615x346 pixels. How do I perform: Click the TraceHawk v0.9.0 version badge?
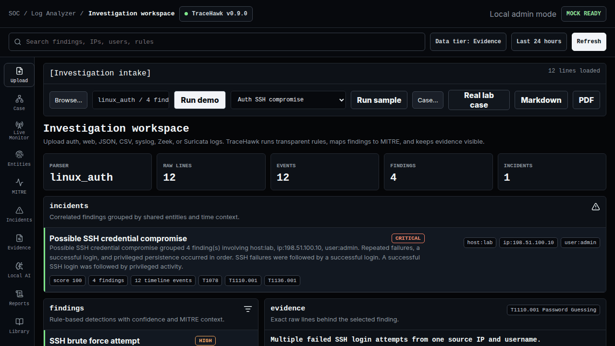216,14
